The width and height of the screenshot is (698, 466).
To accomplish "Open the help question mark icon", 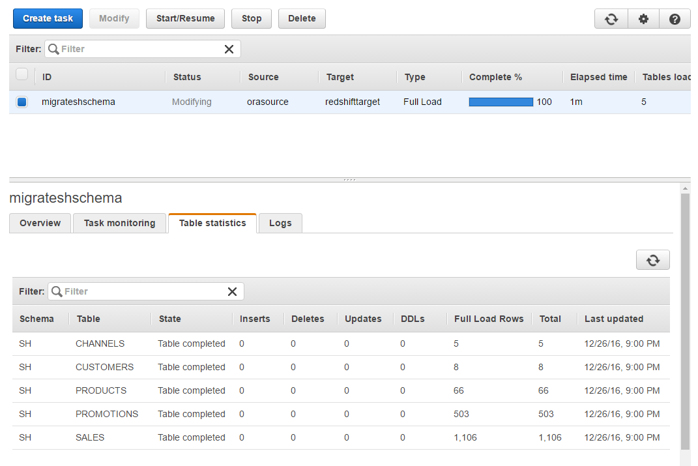I will (675, 18).
